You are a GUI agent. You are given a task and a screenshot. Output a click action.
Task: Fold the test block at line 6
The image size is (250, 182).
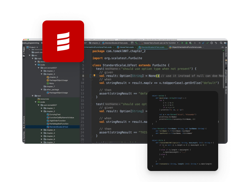[x=91, y=69]
